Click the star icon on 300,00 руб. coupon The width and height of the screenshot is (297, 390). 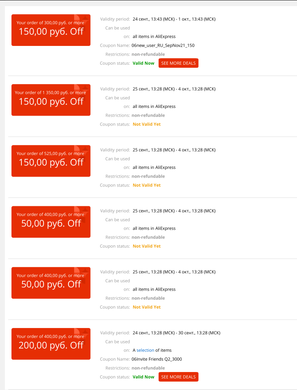coord(85,20)
